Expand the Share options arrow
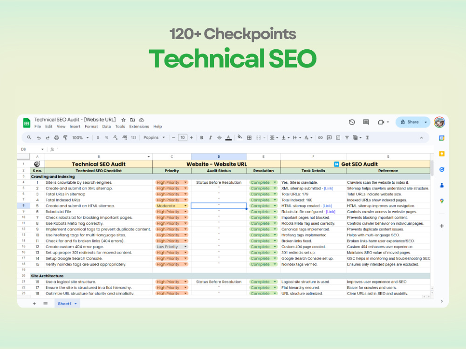The width and height of the screenshot is (466, 349). (425, 122)
